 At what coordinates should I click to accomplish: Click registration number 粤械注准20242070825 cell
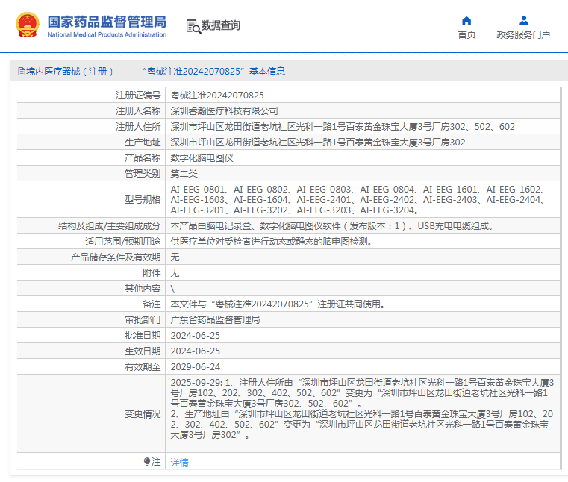217,96
